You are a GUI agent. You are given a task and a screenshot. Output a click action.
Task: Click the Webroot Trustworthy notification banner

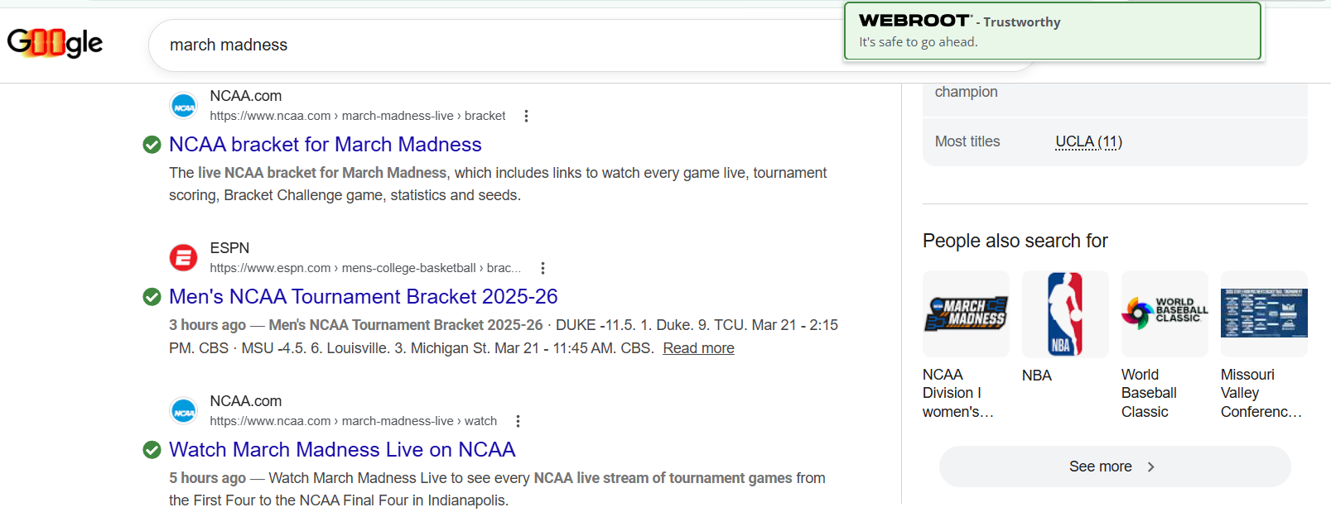coord(1052,31)
